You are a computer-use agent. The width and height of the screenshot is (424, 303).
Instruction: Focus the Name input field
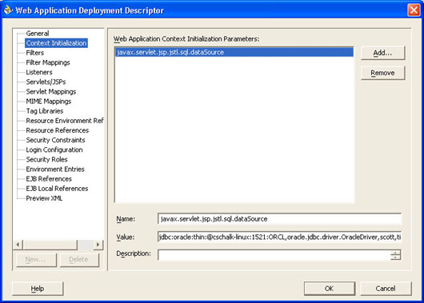coord(280,219)
